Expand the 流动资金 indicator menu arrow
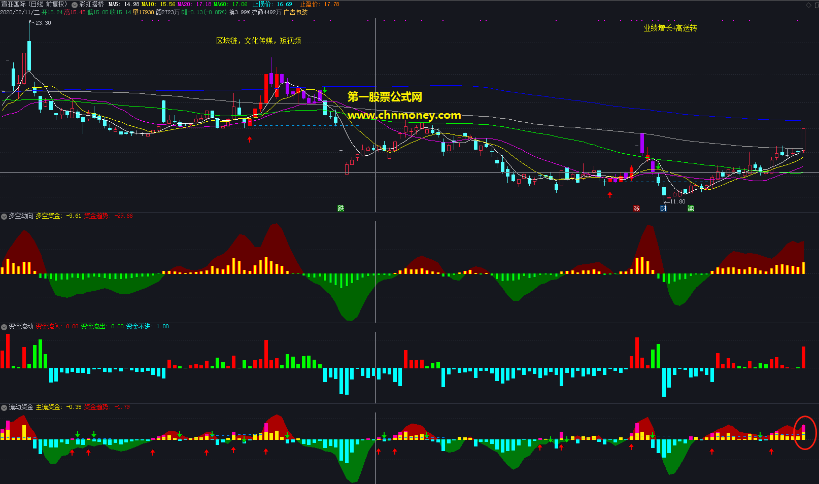Screen dimensions: 819x484 click(4, 407)
